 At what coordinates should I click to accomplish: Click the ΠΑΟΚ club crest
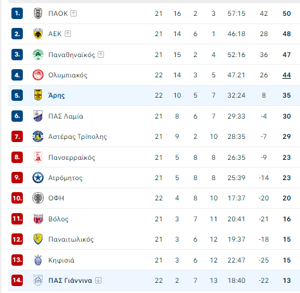click(x=38, y=13)
